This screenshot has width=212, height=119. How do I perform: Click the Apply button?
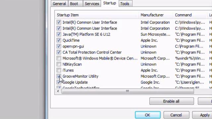[202, 115]
